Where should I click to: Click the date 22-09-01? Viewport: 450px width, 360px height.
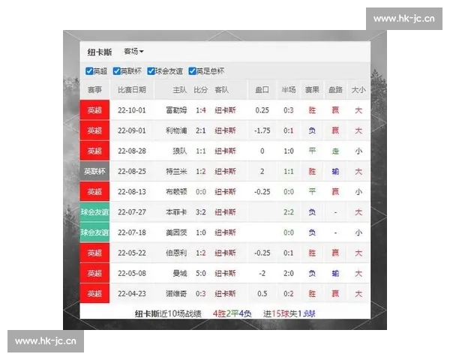(x=132, y=130)
